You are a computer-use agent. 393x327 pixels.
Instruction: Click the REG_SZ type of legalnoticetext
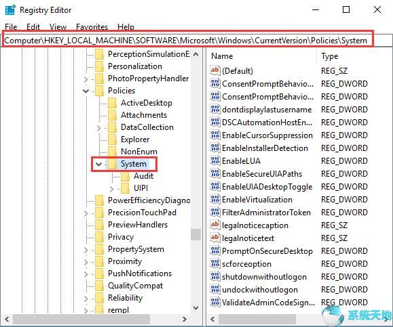pos(334,238)
